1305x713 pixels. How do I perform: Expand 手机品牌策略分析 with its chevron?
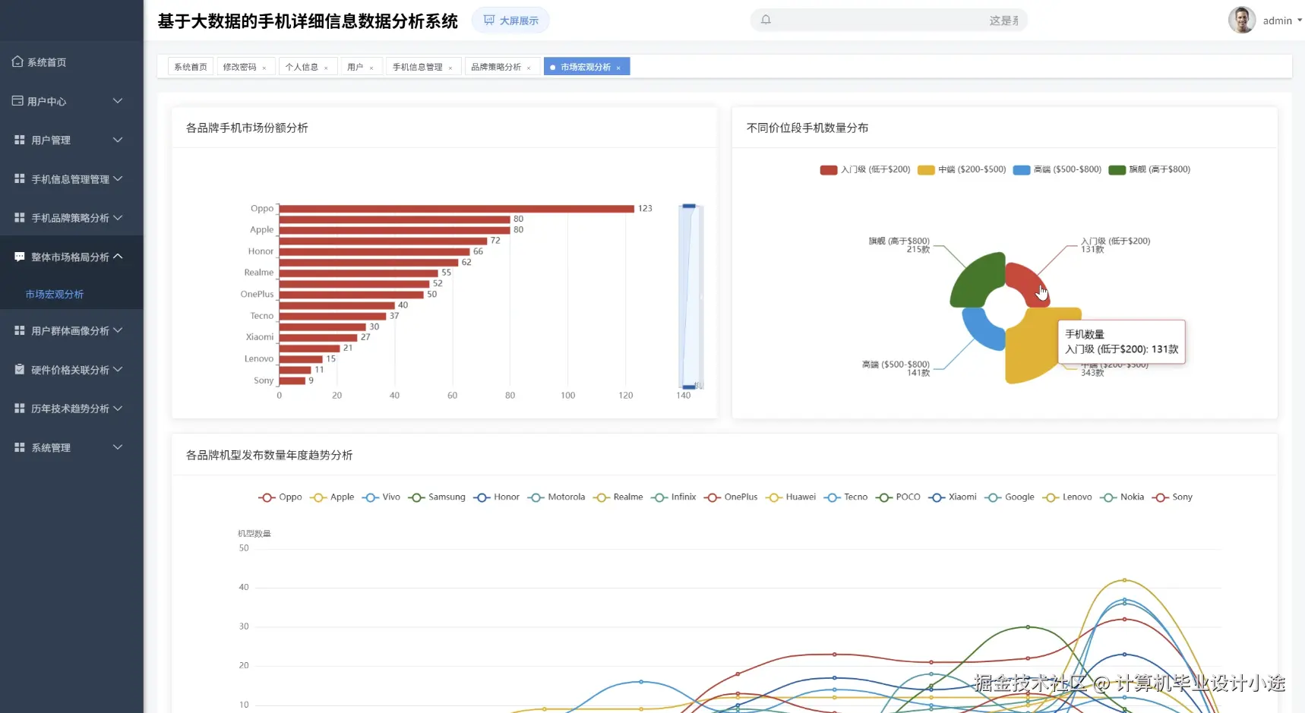click(x=118, y=218)
